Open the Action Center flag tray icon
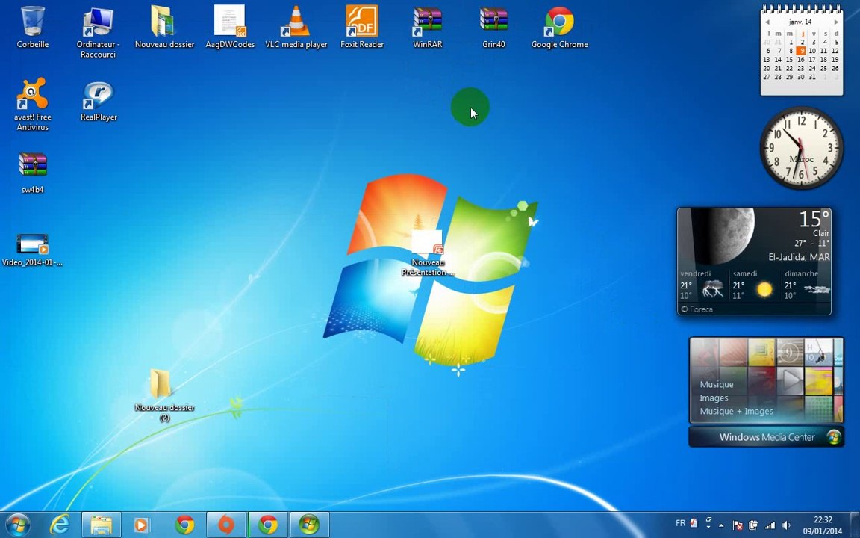Image resolution: width=860 pixels, height=538 pixels. pos(738,525)
